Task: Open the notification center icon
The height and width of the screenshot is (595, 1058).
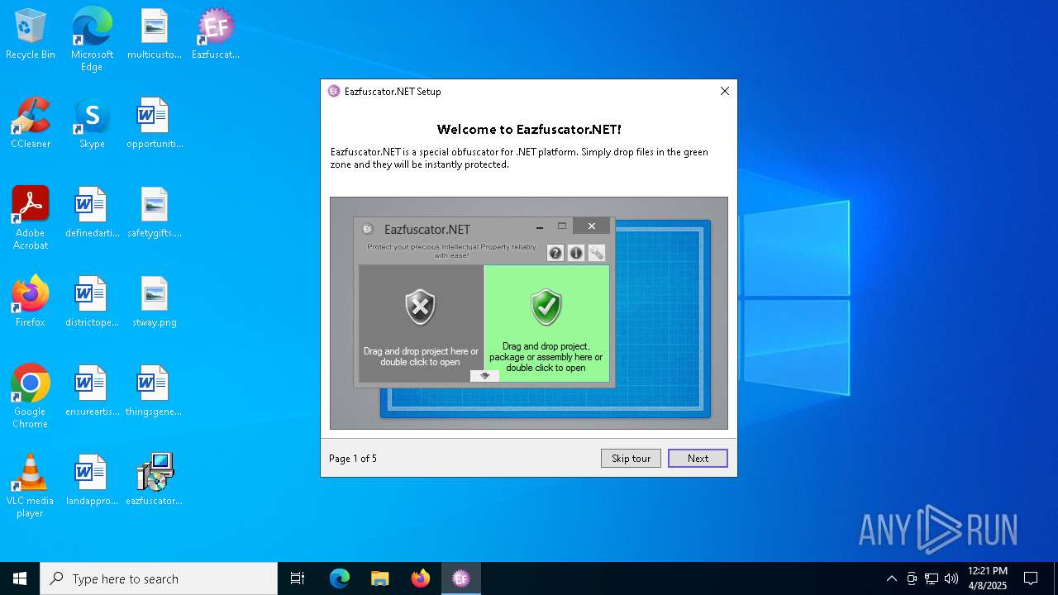Action: tap(1031, 578)
